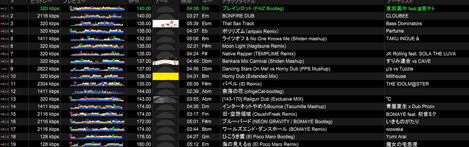Select Moon Light (Nagitsune Remix) title
Image resolution: width=469 pixels, height=147 pixels.
tap(253, 46)
